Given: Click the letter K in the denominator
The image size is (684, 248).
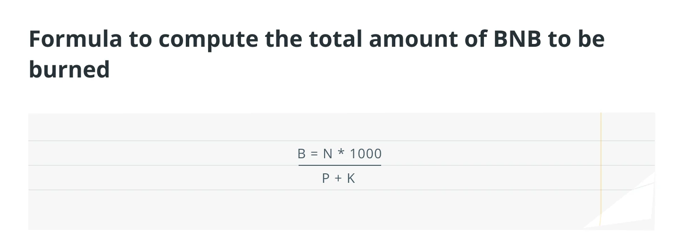Looking at the screenshot, I should pyautogui.click(x=350, y=179).
